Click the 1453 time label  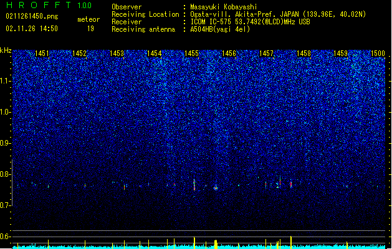(117, 54)
